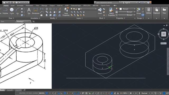Click the Linear dimension icon in Annotation panel
Image resolution: width=169 pixels, height=95 pixels.
(x=41, y=9)
